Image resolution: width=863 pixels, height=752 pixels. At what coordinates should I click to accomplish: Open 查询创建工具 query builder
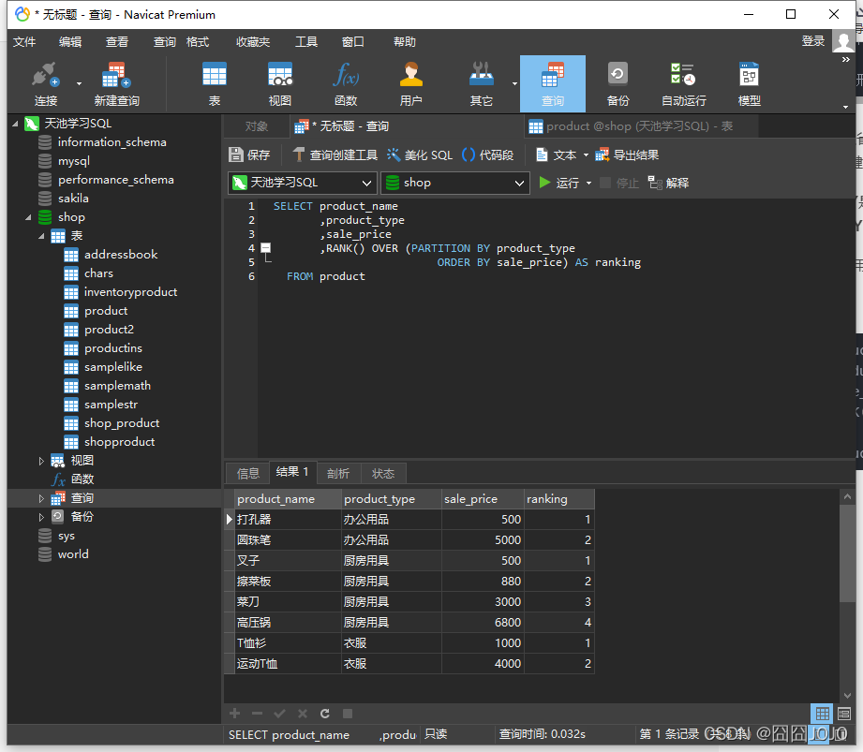point(335,155)
